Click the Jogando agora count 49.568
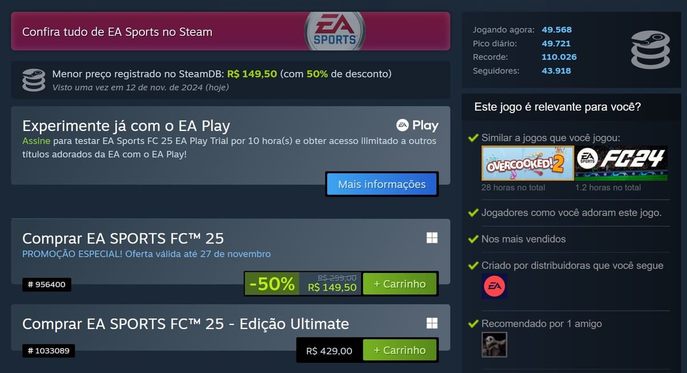The height and width of the screenshot is (373, 687). coord(556,30)
